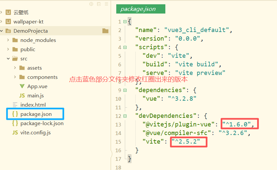Click the JS icon beside main.js
Viewport: 277px width, 170px height.
(x=22, y=96)
